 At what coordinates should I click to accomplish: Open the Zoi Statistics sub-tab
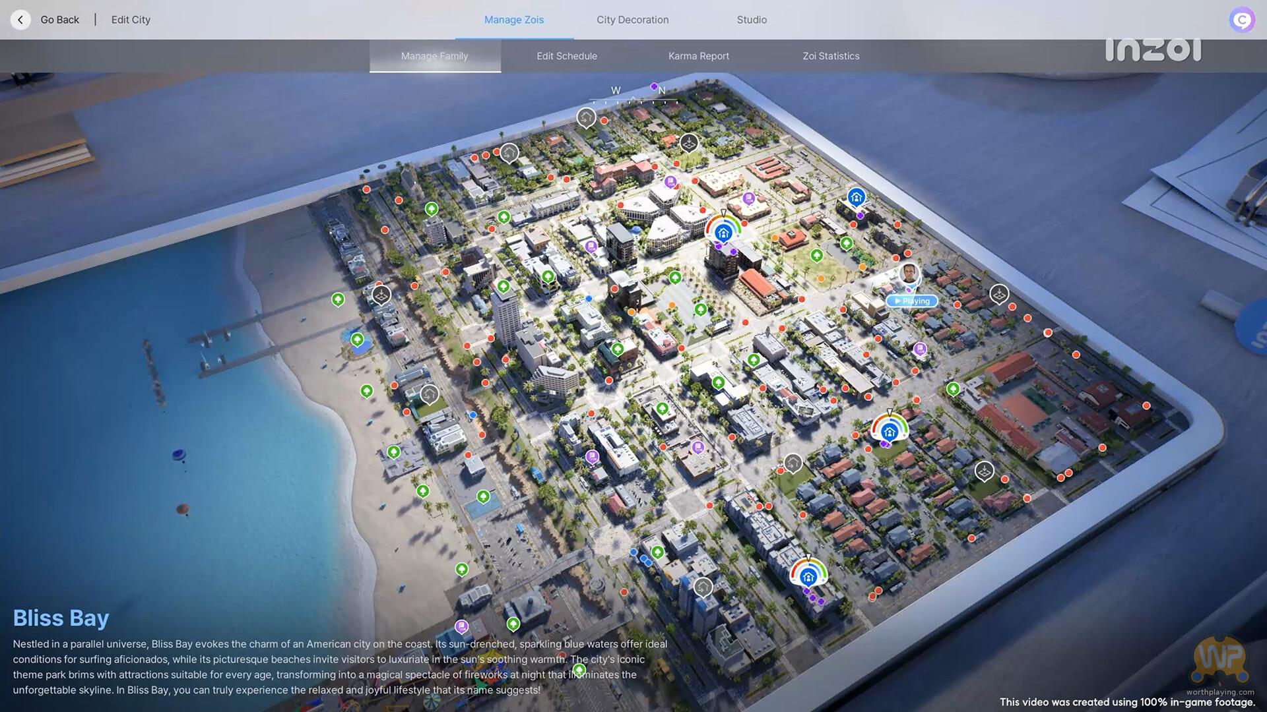point(831,56)
